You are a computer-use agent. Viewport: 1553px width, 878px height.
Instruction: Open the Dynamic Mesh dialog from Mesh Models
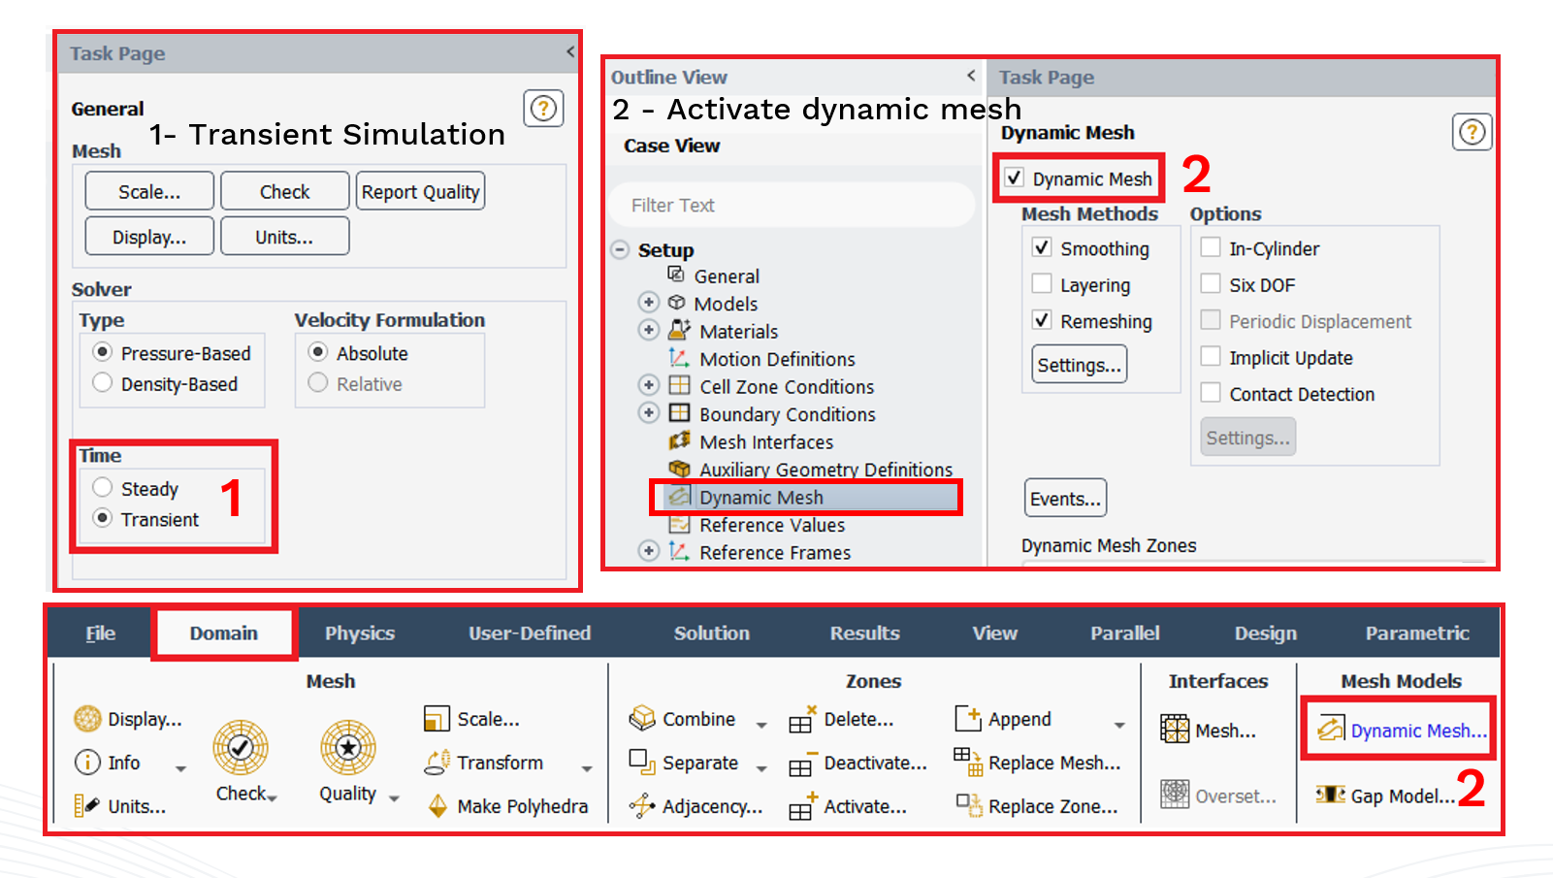click(x=1417, y=731)
